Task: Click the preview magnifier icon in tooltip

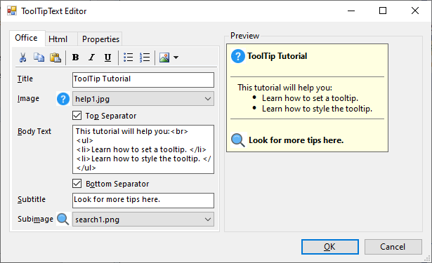Action: click(238, 140)
